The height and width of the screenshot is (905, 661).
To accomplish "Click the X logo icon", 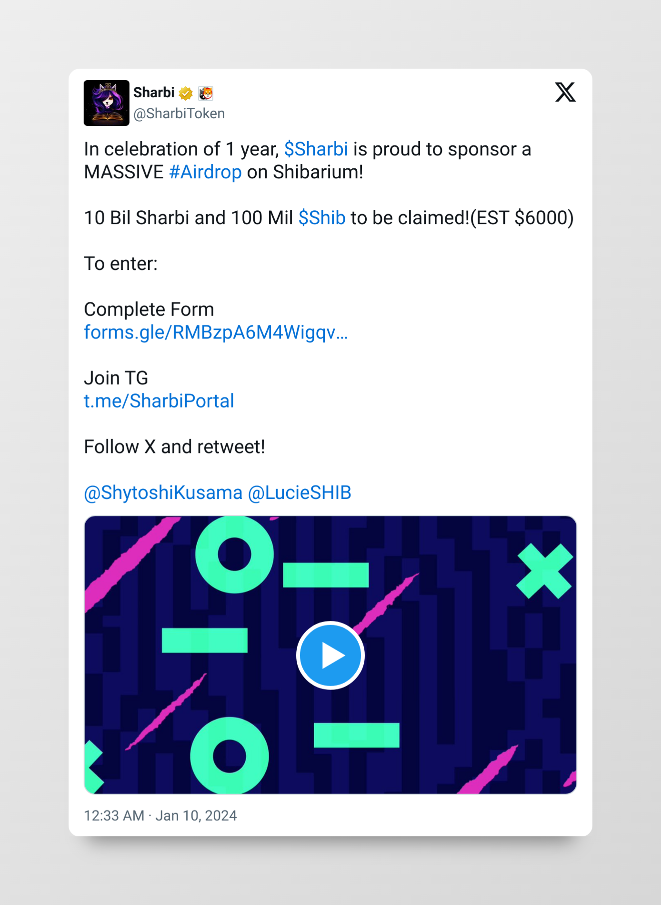I will pos(565,92).
